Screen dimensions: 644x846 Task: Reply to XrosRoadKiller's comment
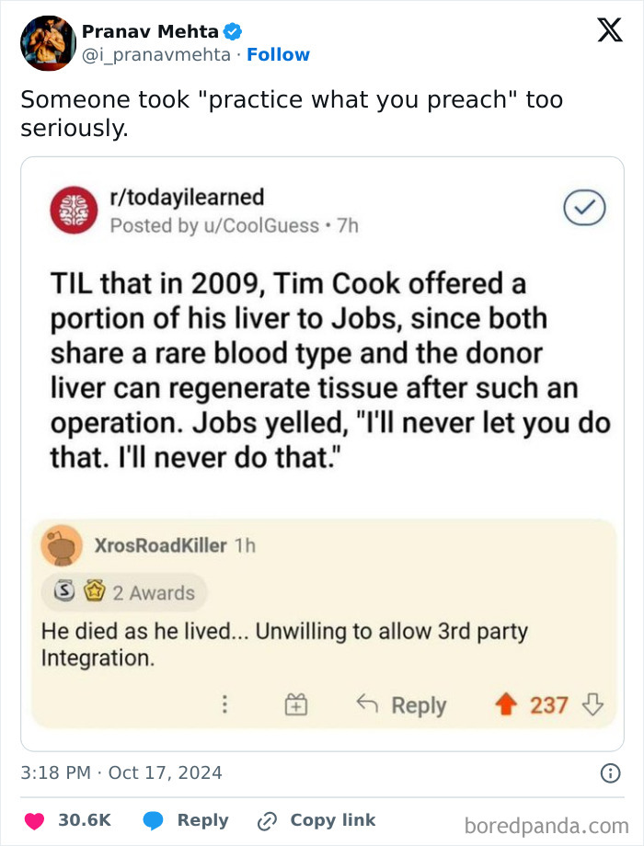pyautogui.click(x=401, y=705)
